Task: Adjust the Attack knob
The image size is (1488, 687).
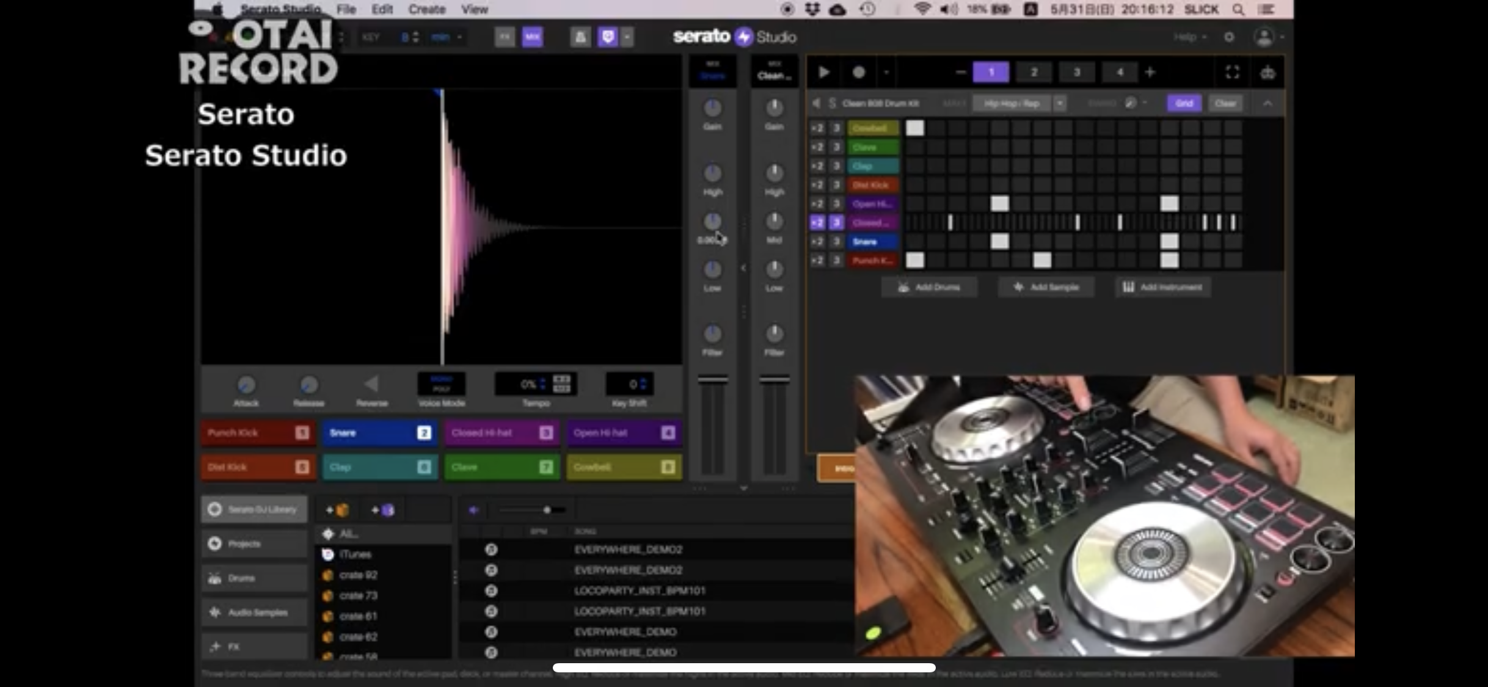Action: click(x=246, y=385)
